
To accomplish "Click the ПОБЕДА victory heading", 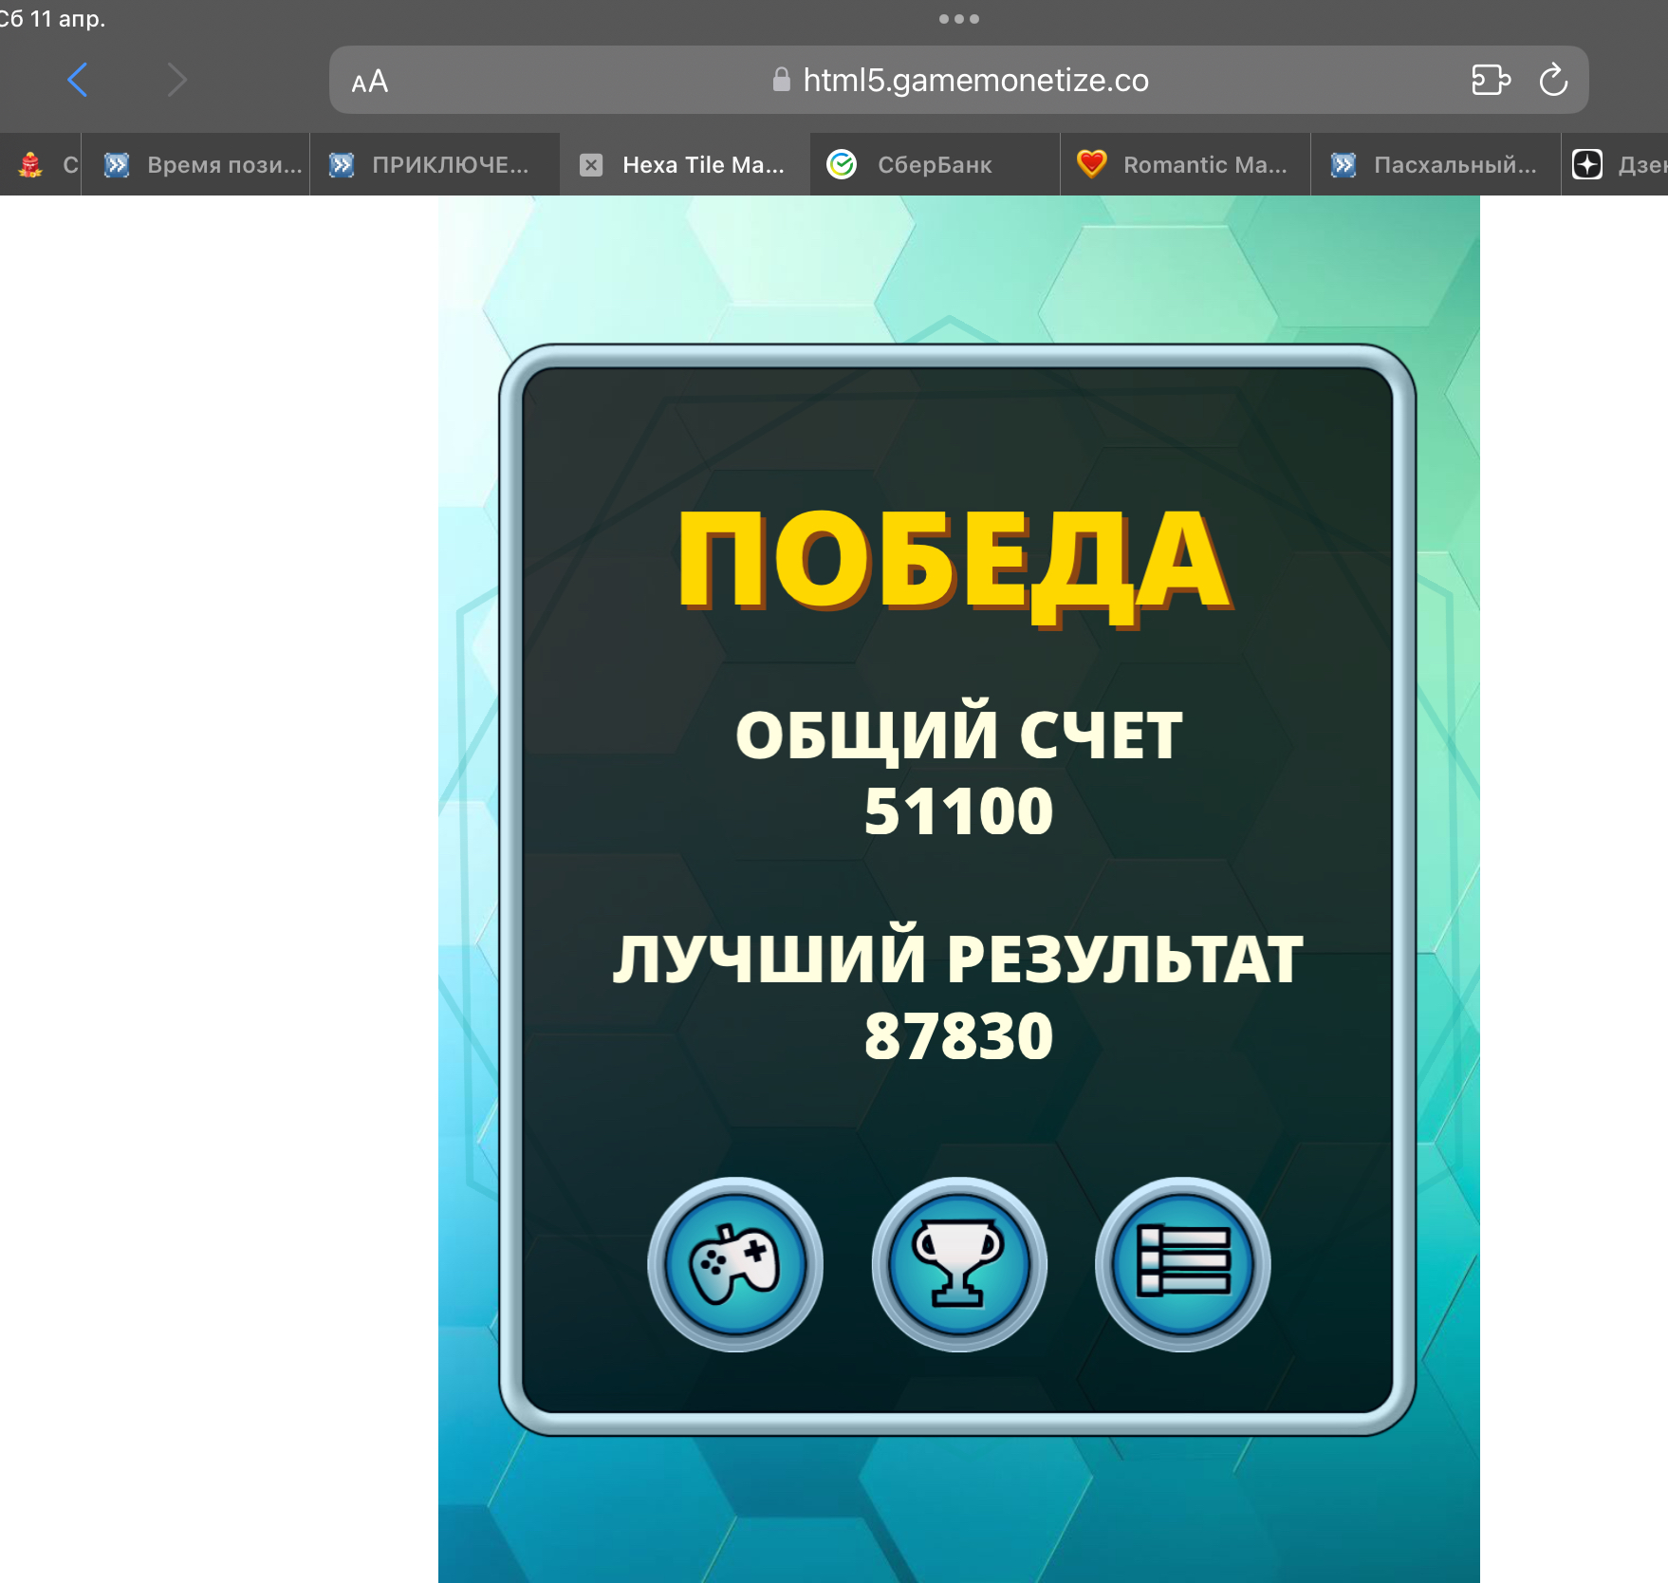I will pos(954,560).
